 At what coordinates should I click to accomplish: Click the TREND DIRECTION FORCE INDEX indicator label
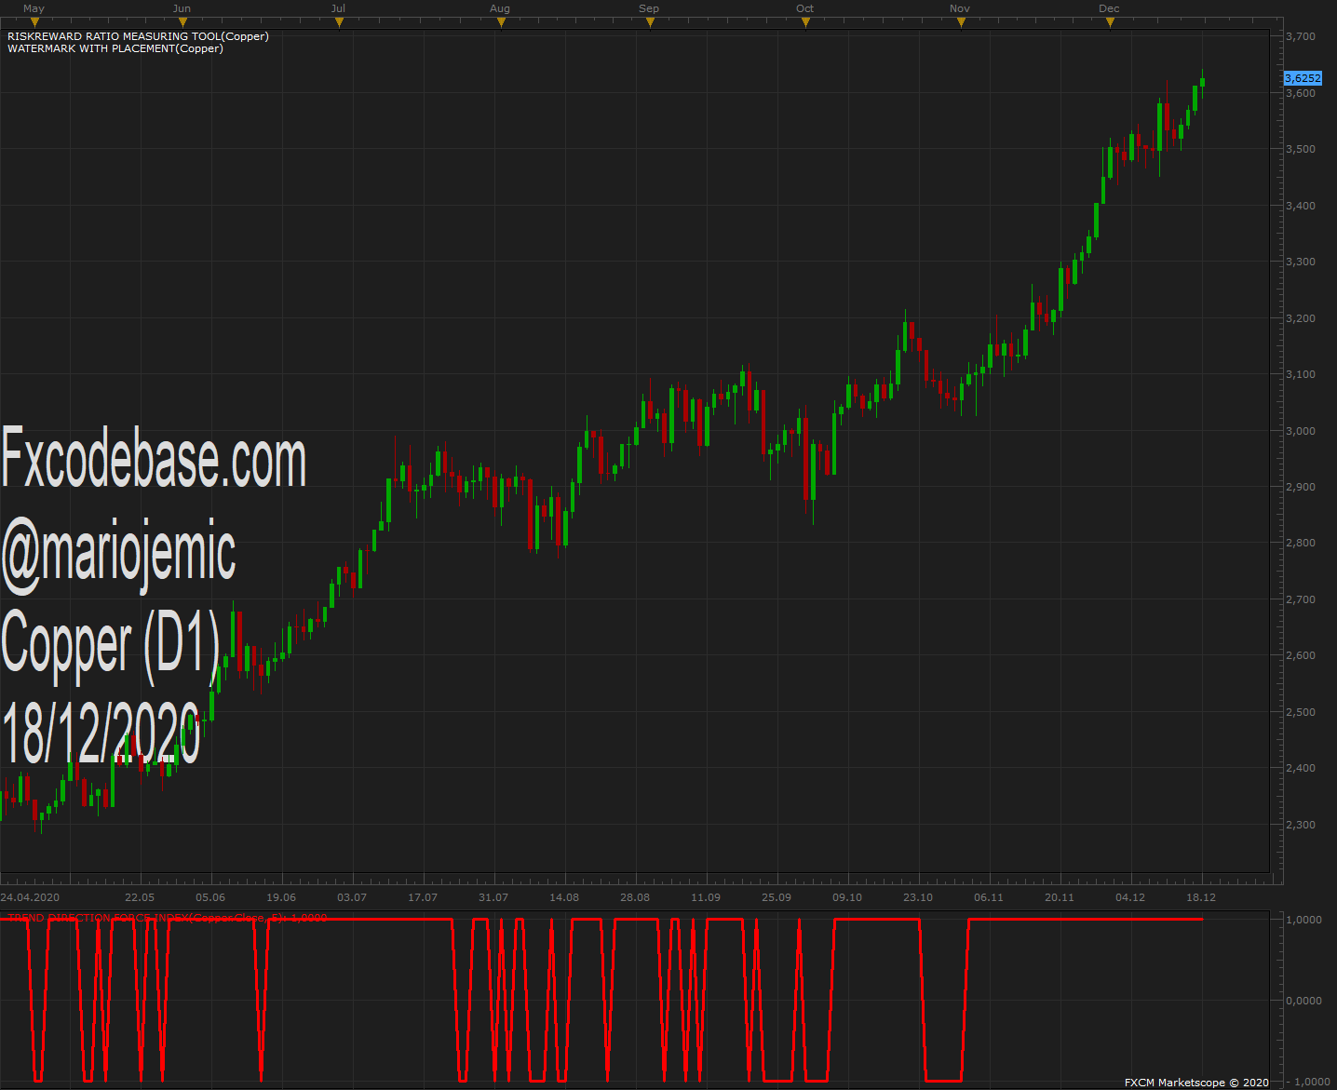coord(168,918)
